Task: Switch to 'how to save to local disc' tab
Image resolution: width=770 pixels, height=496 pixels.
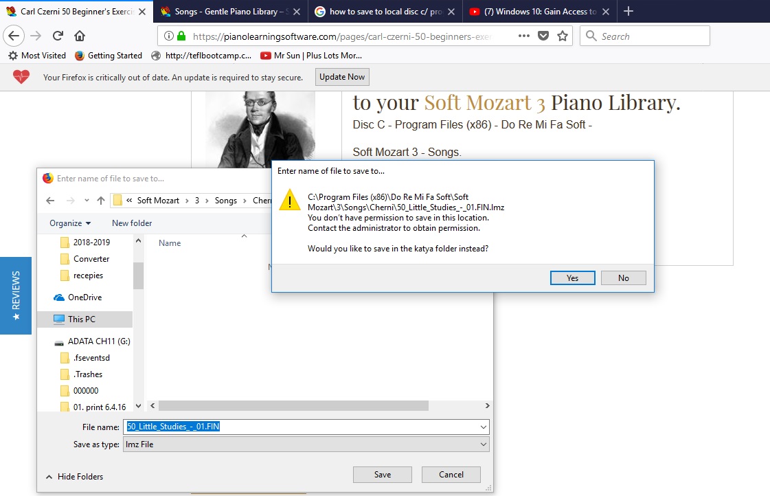Action: (x=385, y=11)
